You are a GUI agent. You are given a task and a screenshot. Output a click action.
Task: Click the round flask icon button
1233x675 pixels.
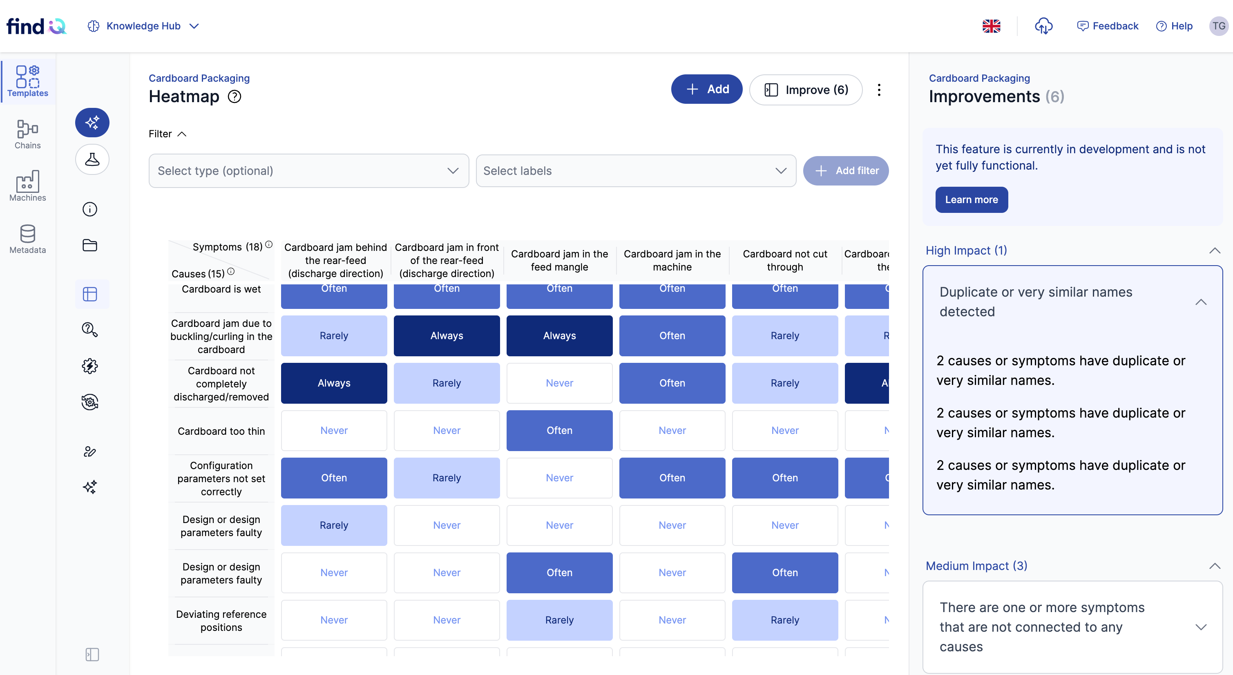92,159
